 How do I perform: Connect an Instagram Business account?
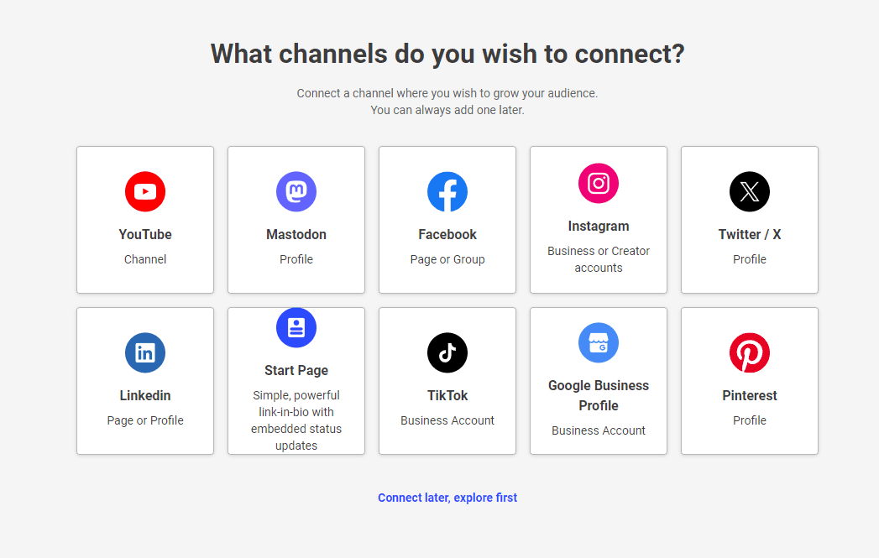tap(598, 220)
